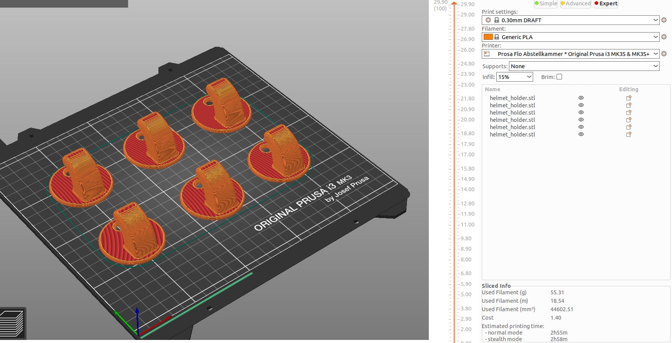
Task: Open the Print settings 0.30mm DRAFT dropdown
Action: point(570,20)
